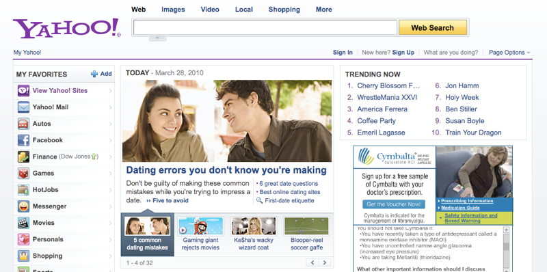Screen dimensions: 547x272
Task: Click the Web Search button
Action: point(433,27)
